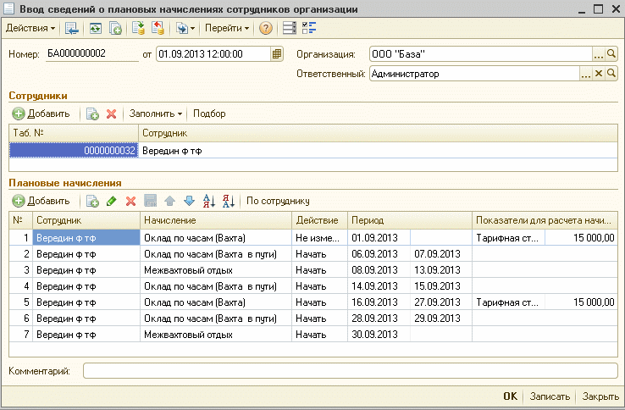625x410 pixels.
Task: Click the По сотруднику button
Action: pos(278,201)
